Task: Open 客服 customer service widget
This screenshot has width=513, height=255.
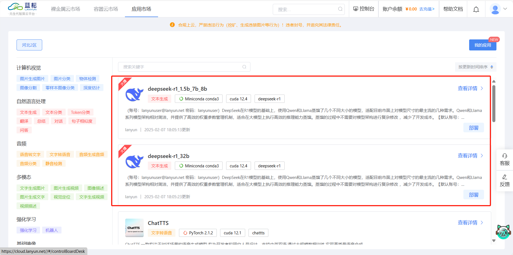Action: (505, 160)
